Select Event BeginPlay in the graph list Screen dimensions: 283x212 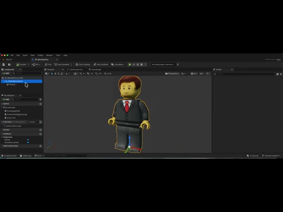point(13,111)
